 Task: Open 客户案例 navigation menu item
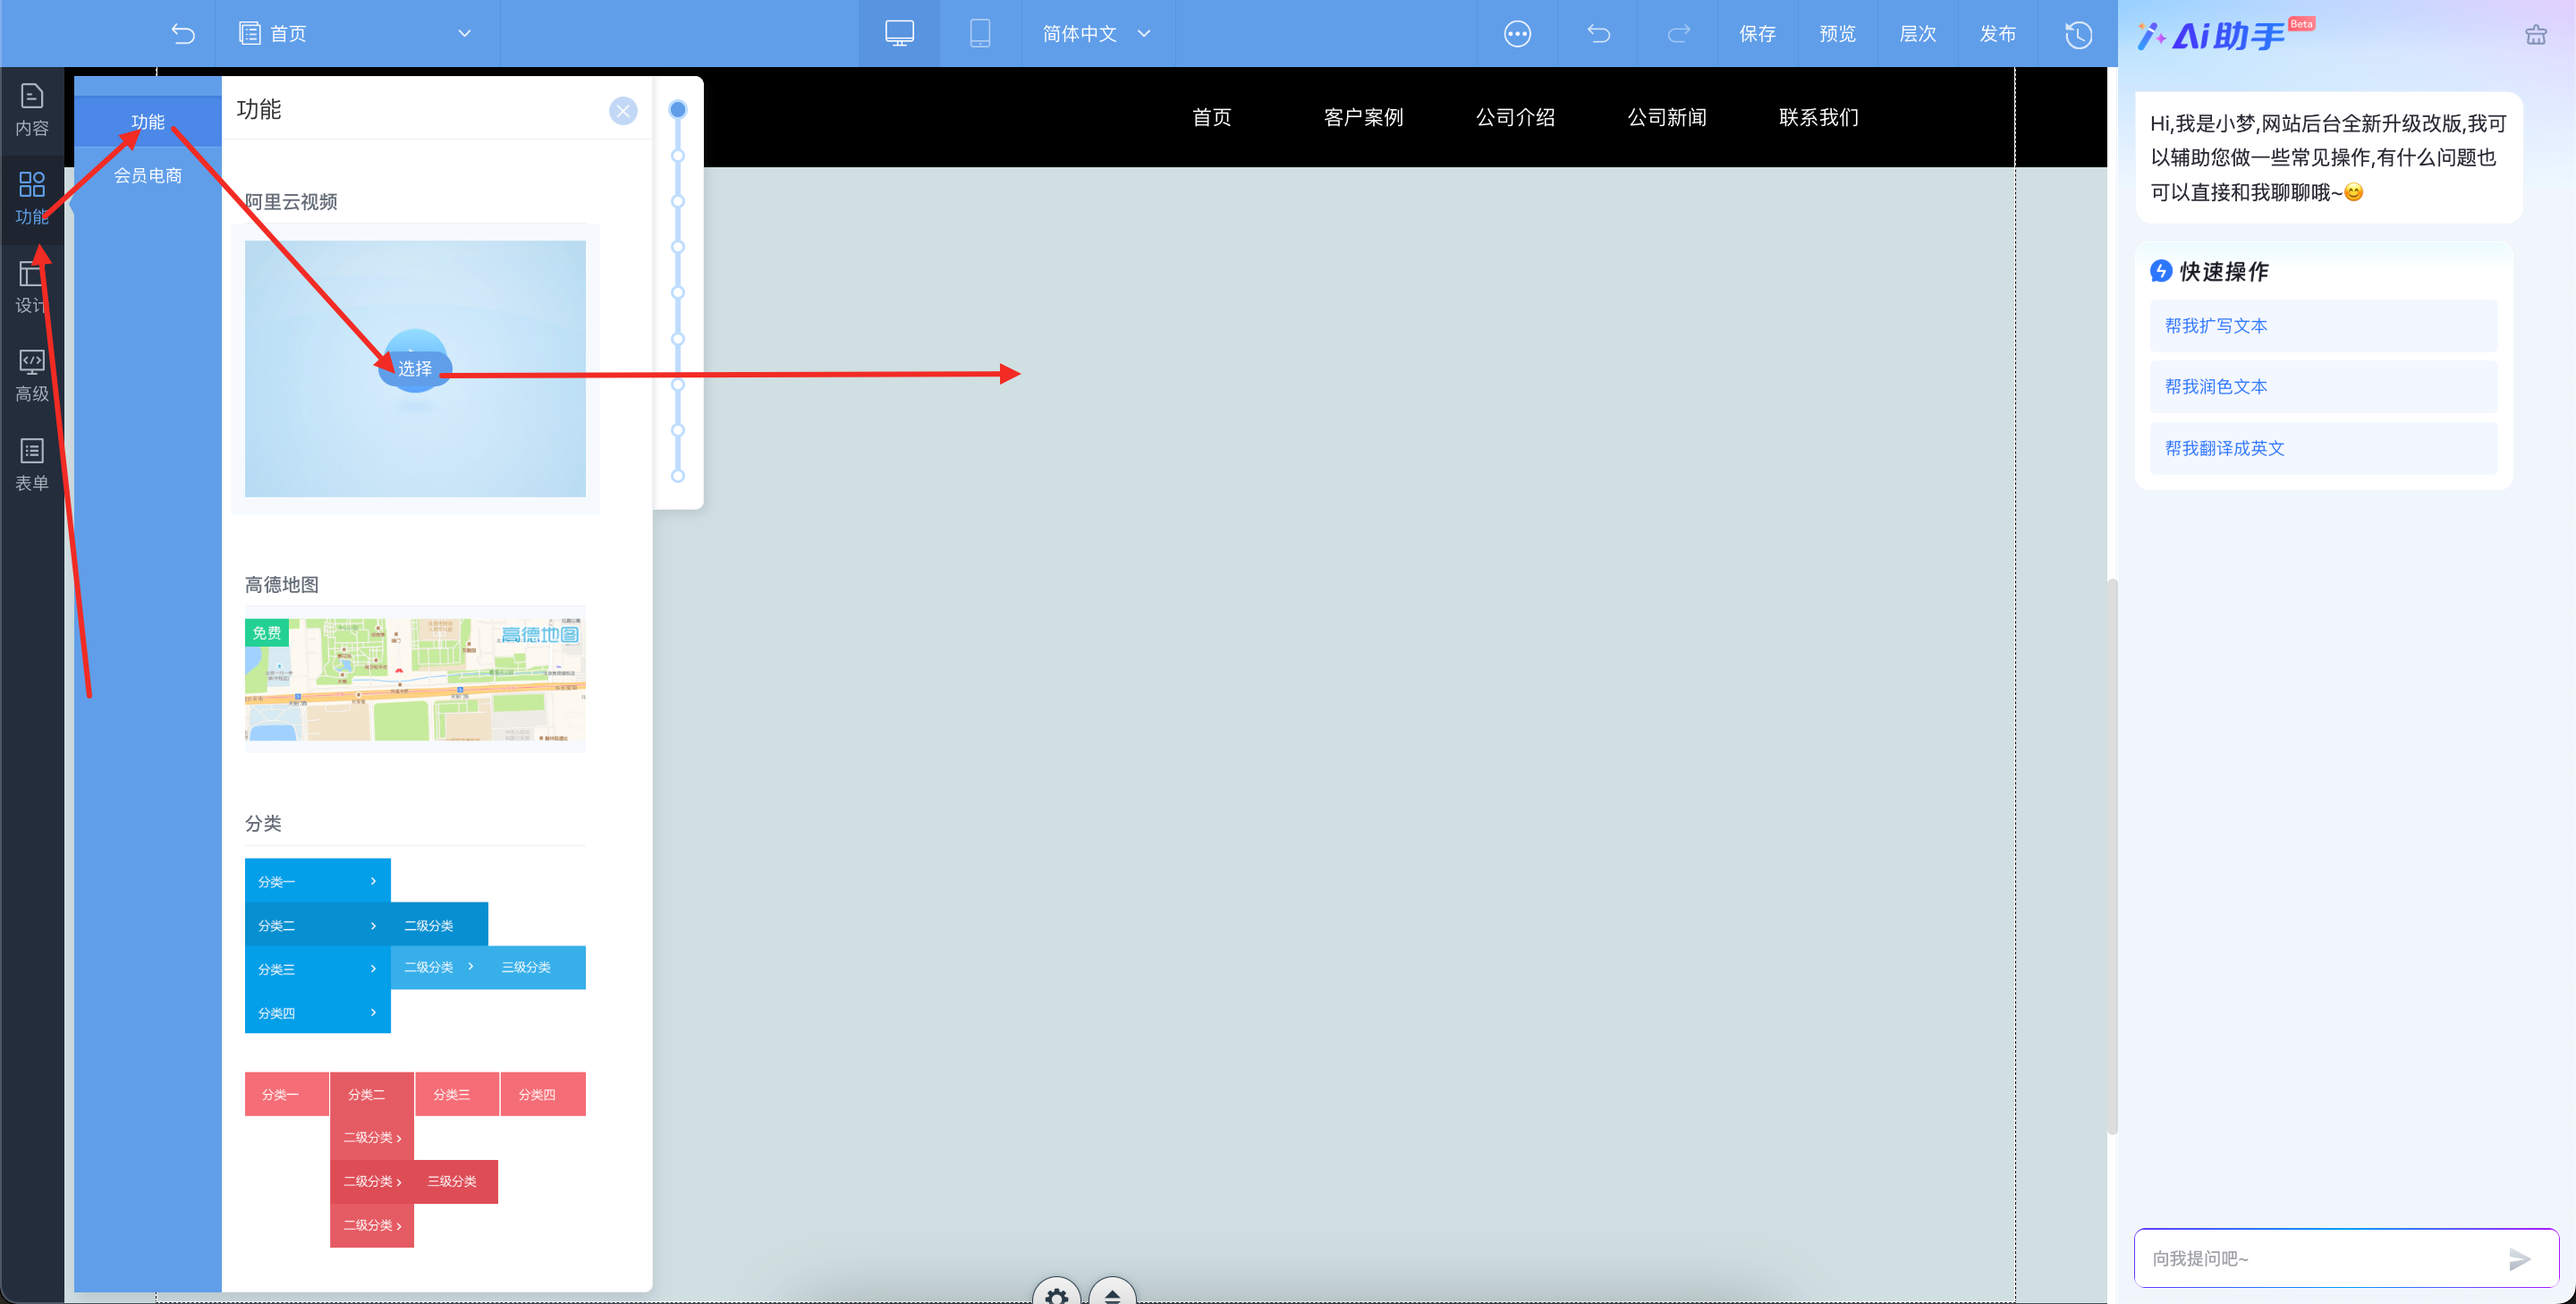pyautogui.click(x=1363, y=117)
